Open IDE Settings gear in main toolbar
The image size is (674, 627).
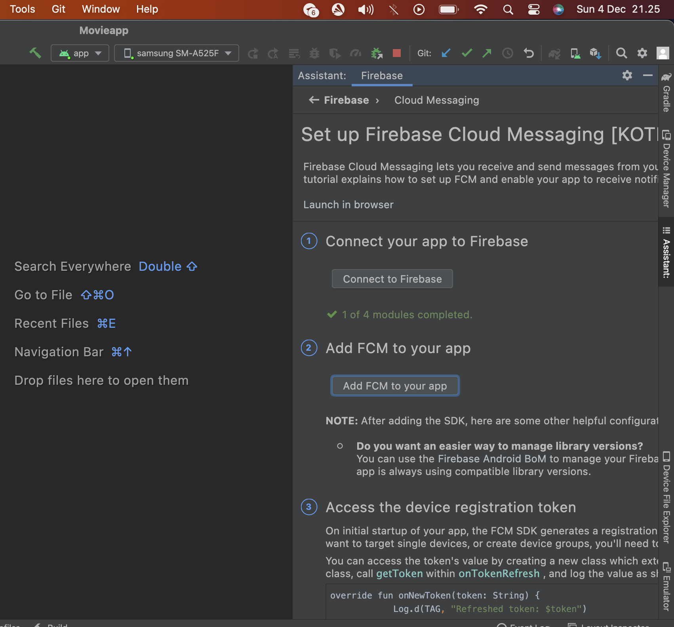(x=642, y=53)
